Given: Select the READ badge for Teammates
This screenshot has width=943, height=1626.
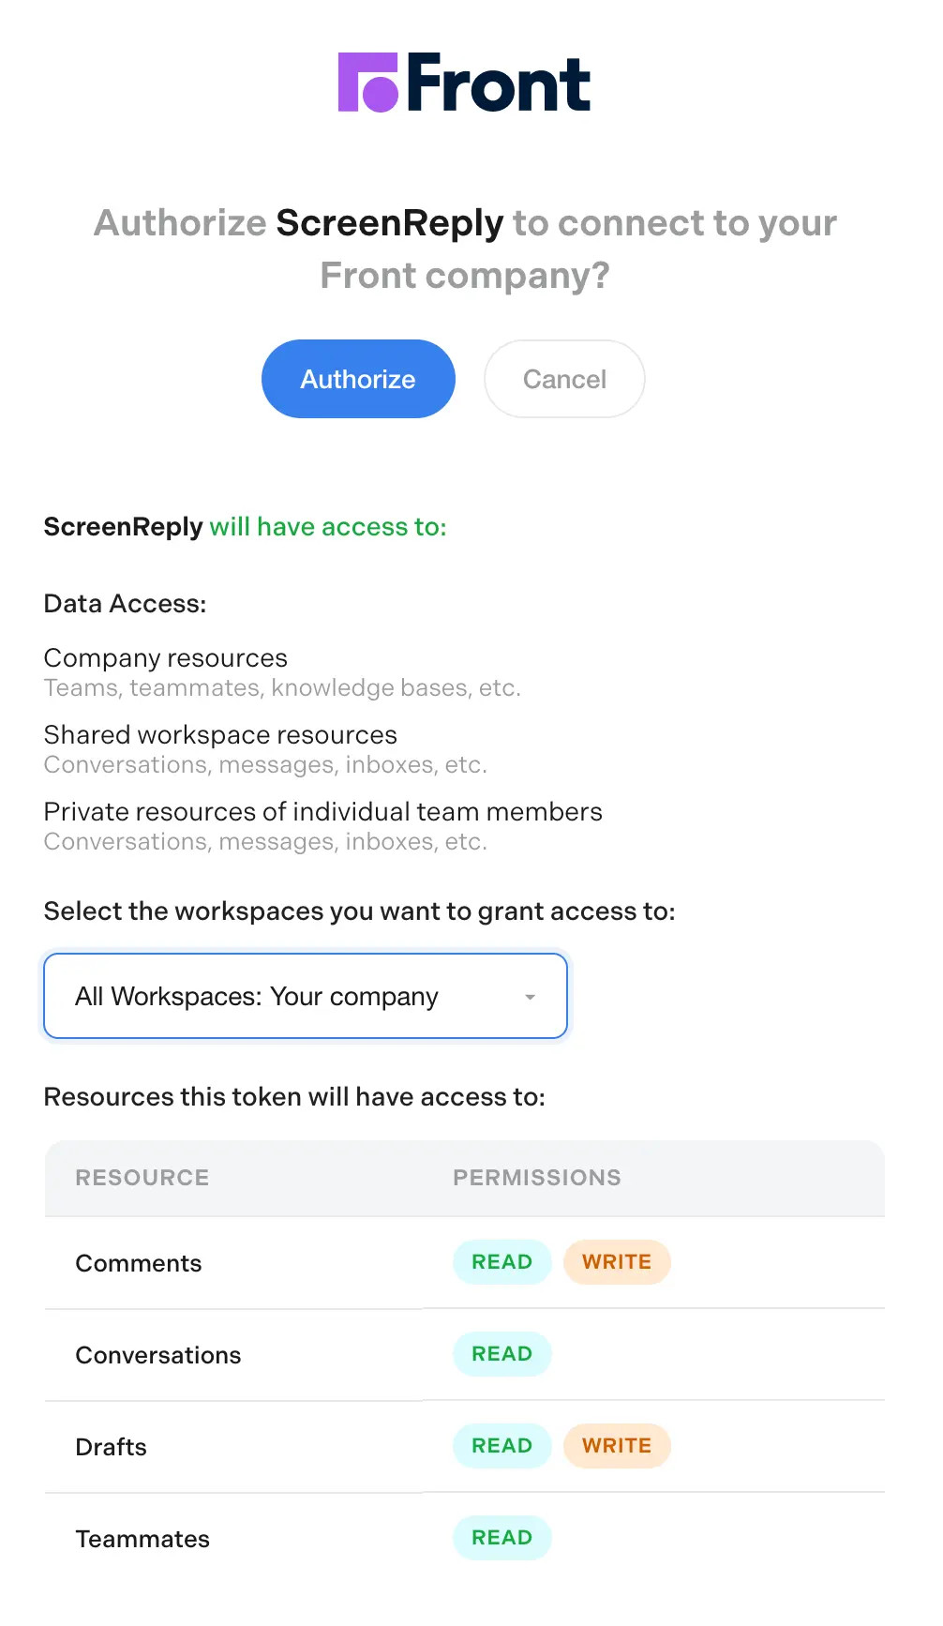Looking at the screenshot, I should pos(501,1537).
